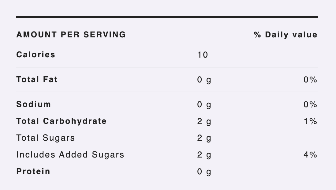
Task: Select the Includes Added Sugars label
Action: pyautogui.click(x=70, y=155)
